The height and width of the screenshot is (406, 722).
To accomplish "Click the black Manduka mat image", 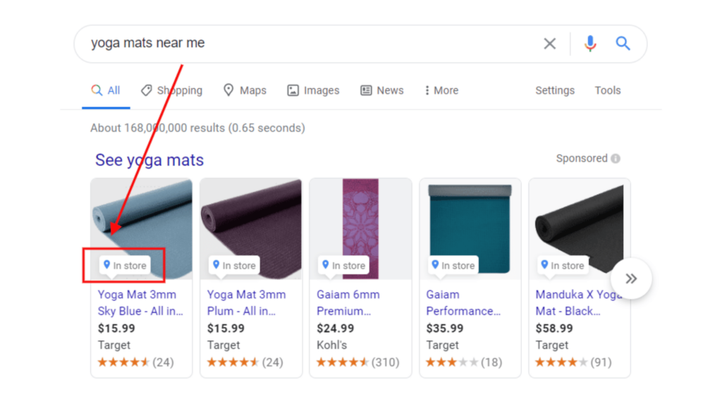I will [580, 228].
